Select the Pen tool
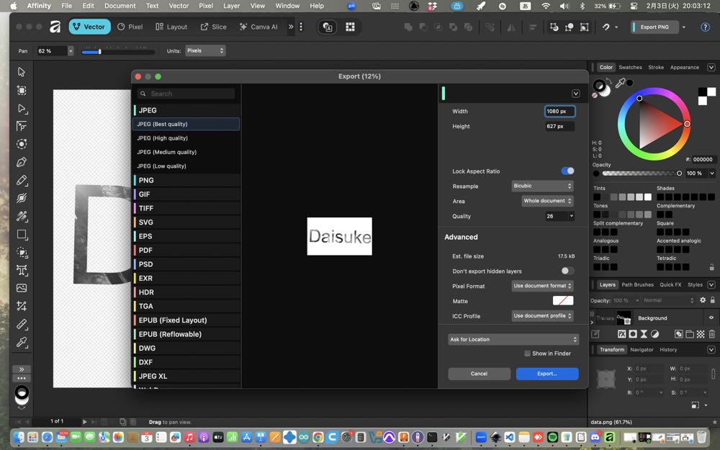Viewport: 720px width, 450px height. tap(22, 163)
